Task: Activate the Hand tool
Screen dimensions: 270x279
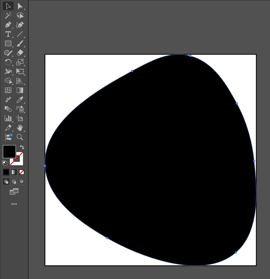Action: (20, 128)
